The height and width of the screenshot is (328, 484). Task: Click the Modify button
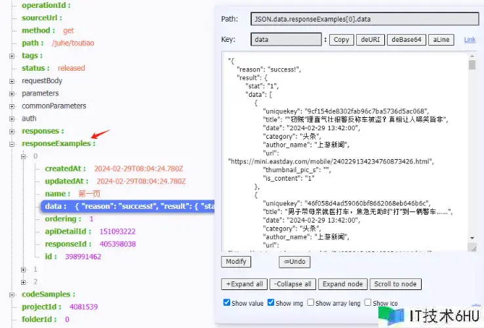tap(235, 262)
